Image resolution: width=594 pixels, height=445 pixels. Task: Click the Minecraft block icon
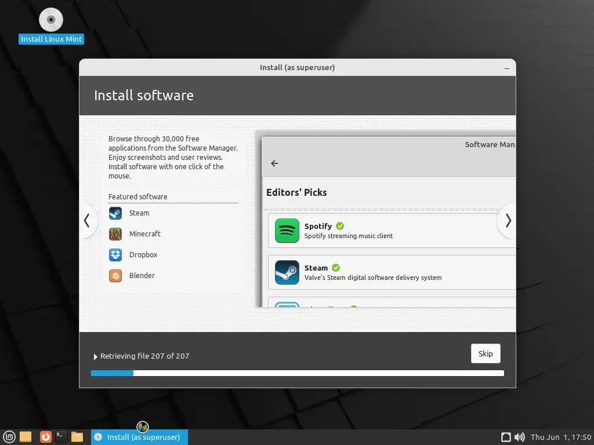pyautogui.click(x=115, y=234)
